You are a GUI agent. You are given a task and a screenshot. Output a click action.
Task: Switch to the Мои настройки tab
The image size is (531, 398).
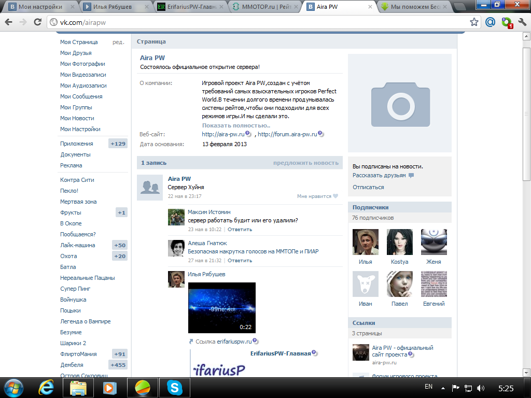(x=40, y=6)
